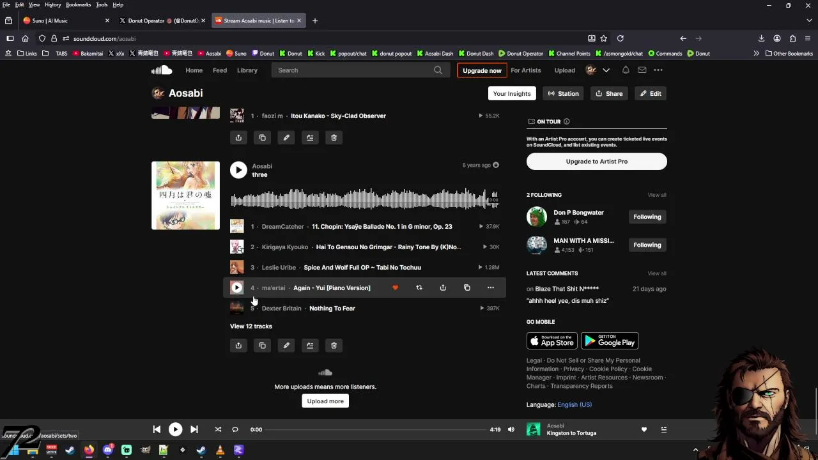Open the Home tab in SoundCloud

194,70
